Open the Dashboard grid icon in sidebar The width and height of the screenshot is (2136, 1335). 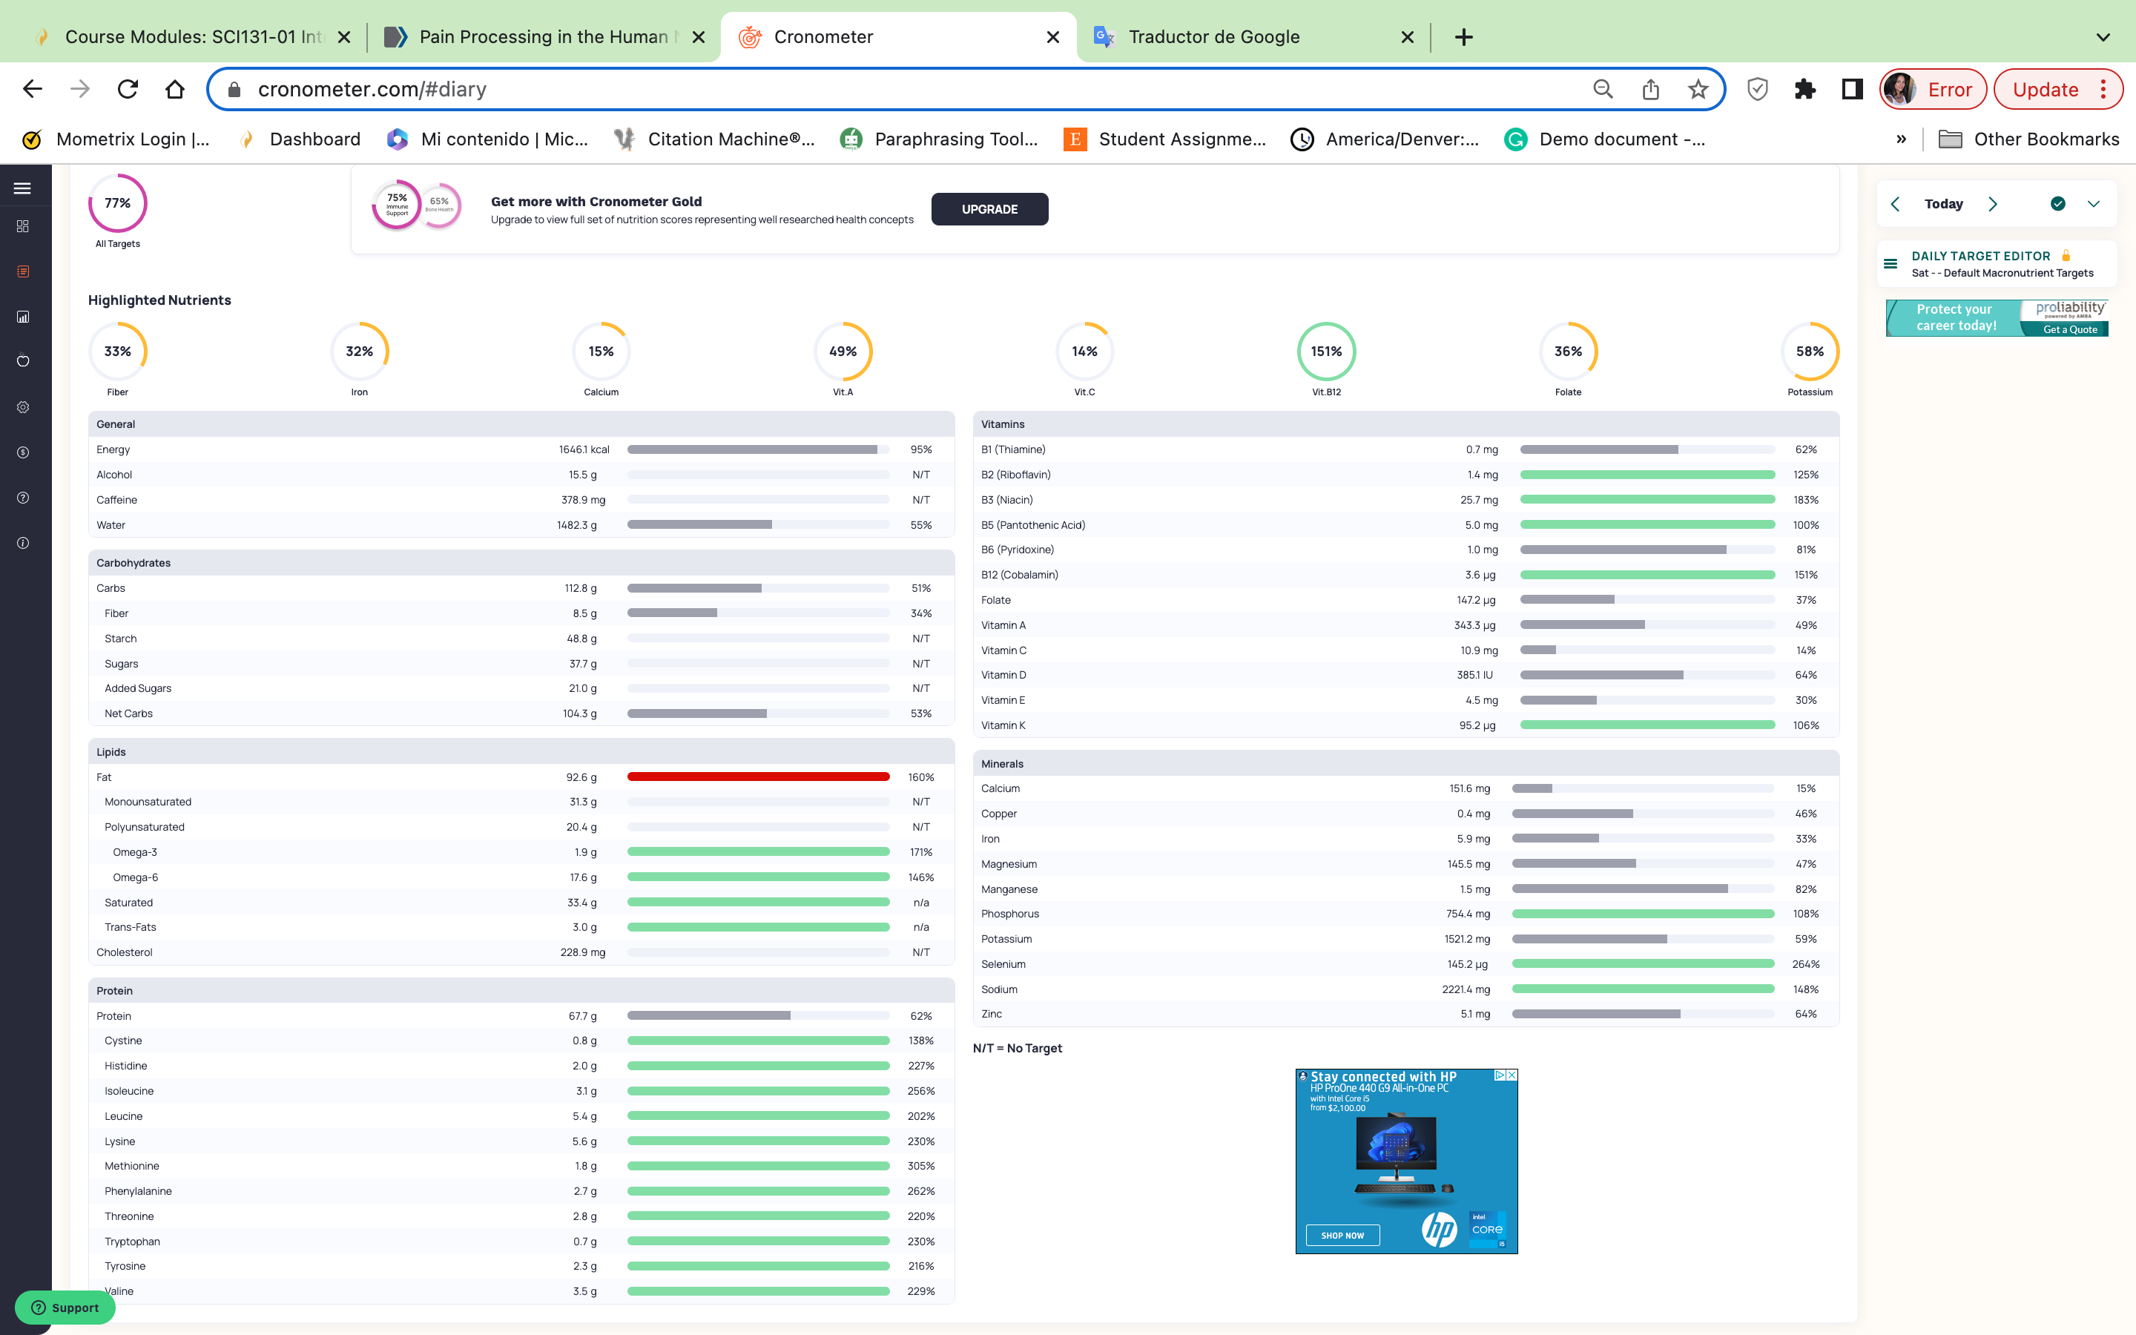23,226
